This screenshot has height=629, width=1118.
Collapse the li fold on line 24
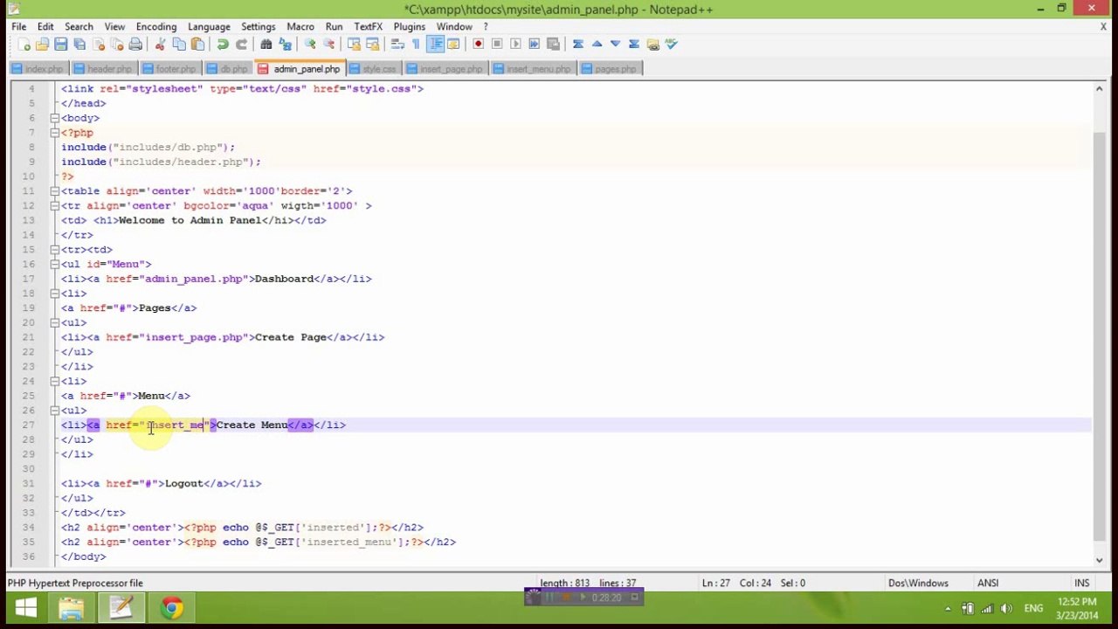click(54, 381)
